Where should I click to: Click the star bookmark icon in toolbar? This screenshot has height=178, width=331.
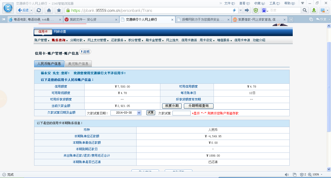(59, 10)
